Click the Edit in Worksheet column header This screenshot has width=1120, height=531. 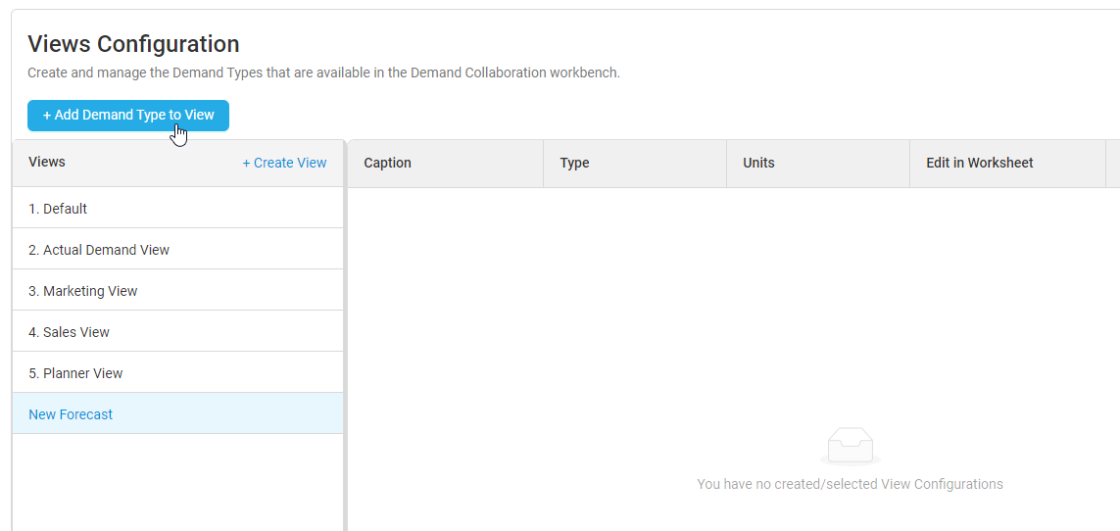1008,164
